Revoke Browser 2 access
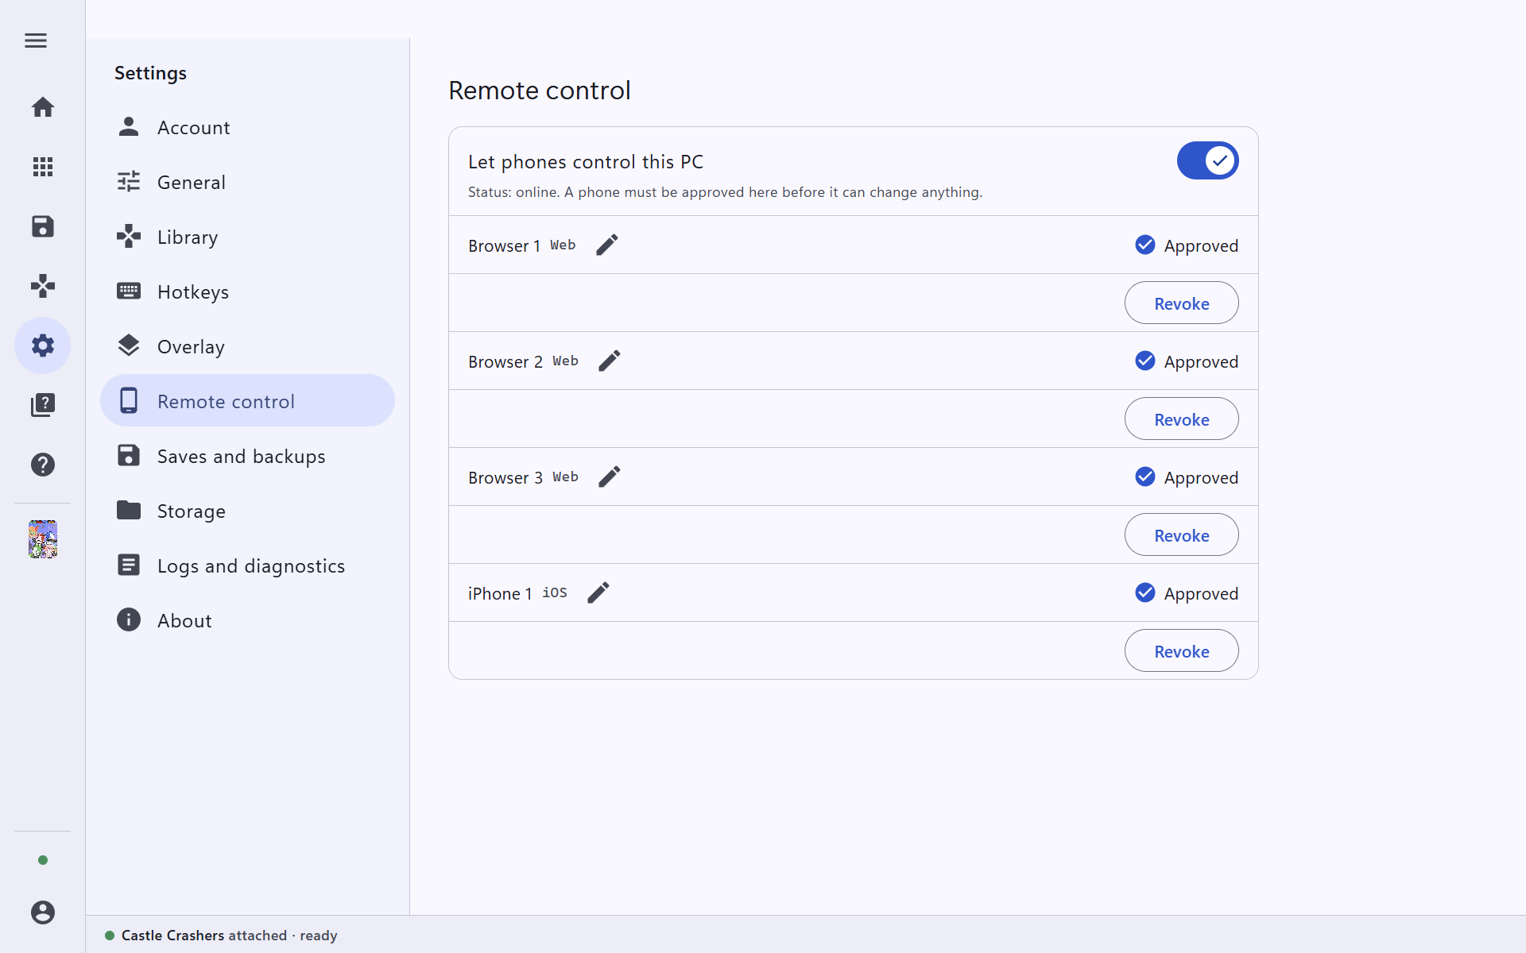The height and width of the screenshot is (953, 1526). [x=1181, y=419]
